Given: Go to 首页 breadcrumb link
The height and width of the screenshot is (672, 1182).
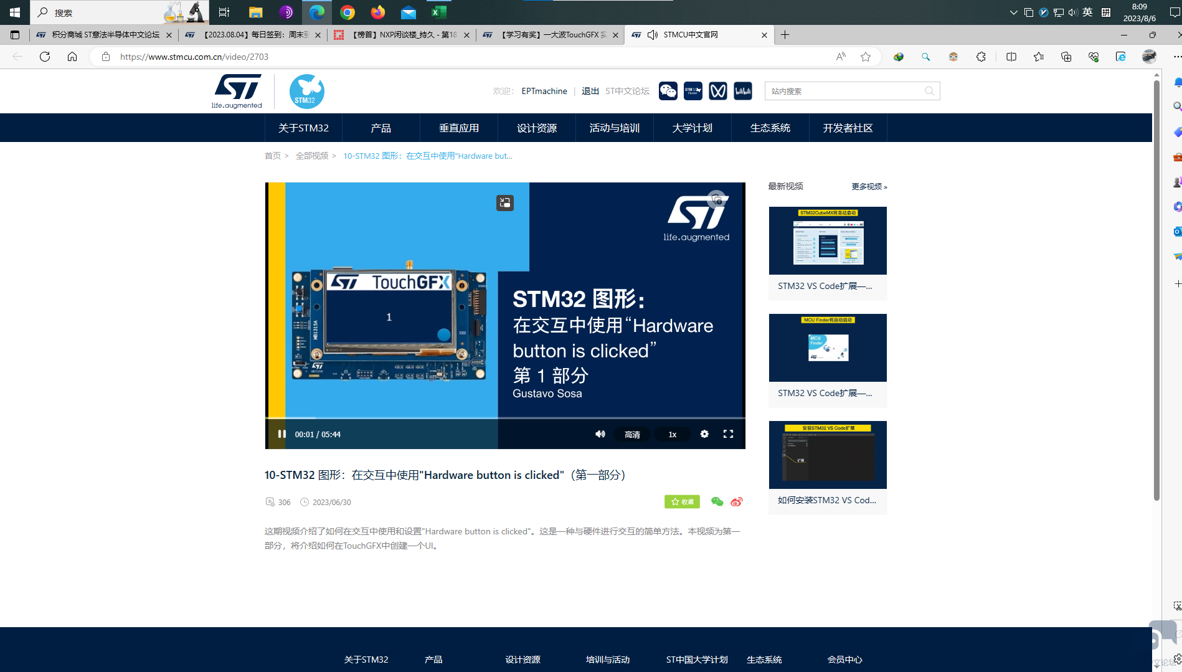Looking at the screenshot, I should pyautogui.click(x=273, y=156).
